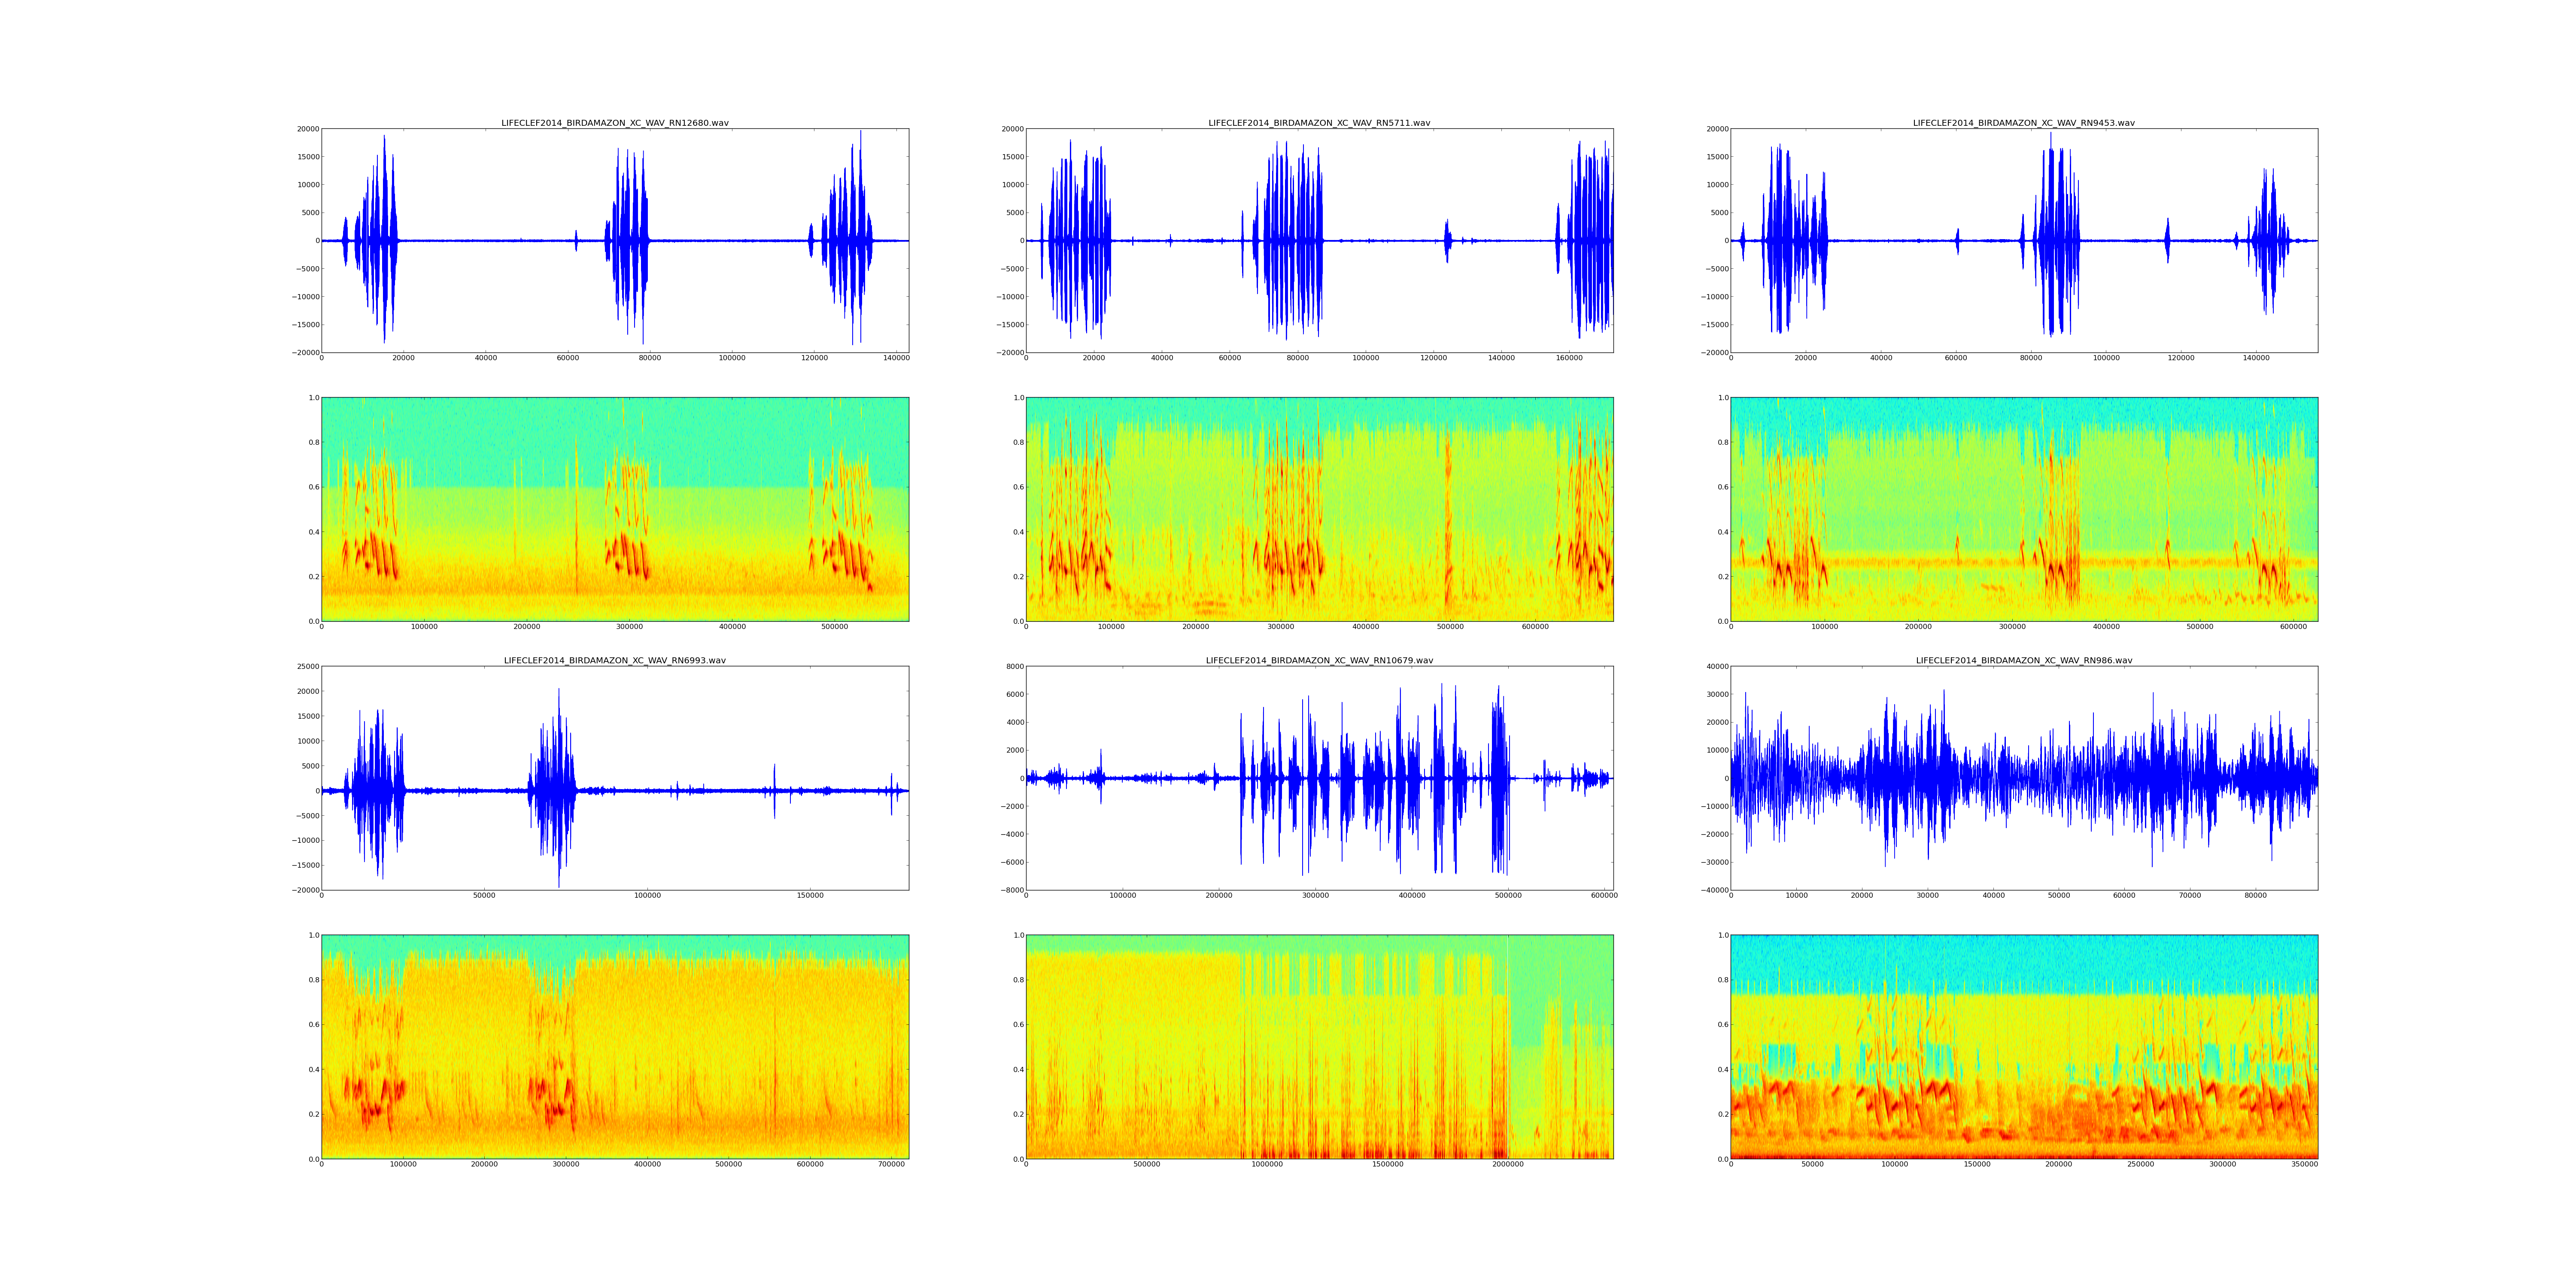This screenshot has height=1288, width=2576.
Task: Click the spectrogram below RN9453.wav waveform
Action: (x=2024, y=509)
